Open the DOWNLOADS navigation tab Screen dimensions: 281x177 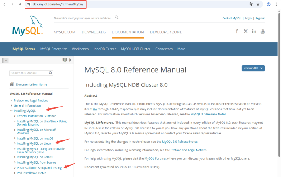pyautogui.click(x=94, y=32)
